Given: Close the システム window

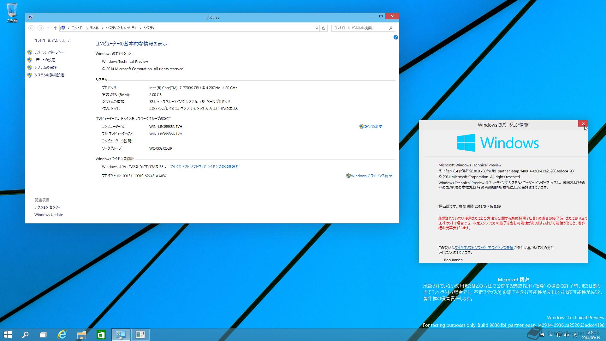Looking at the screenshot, I should tap(392, 16).
